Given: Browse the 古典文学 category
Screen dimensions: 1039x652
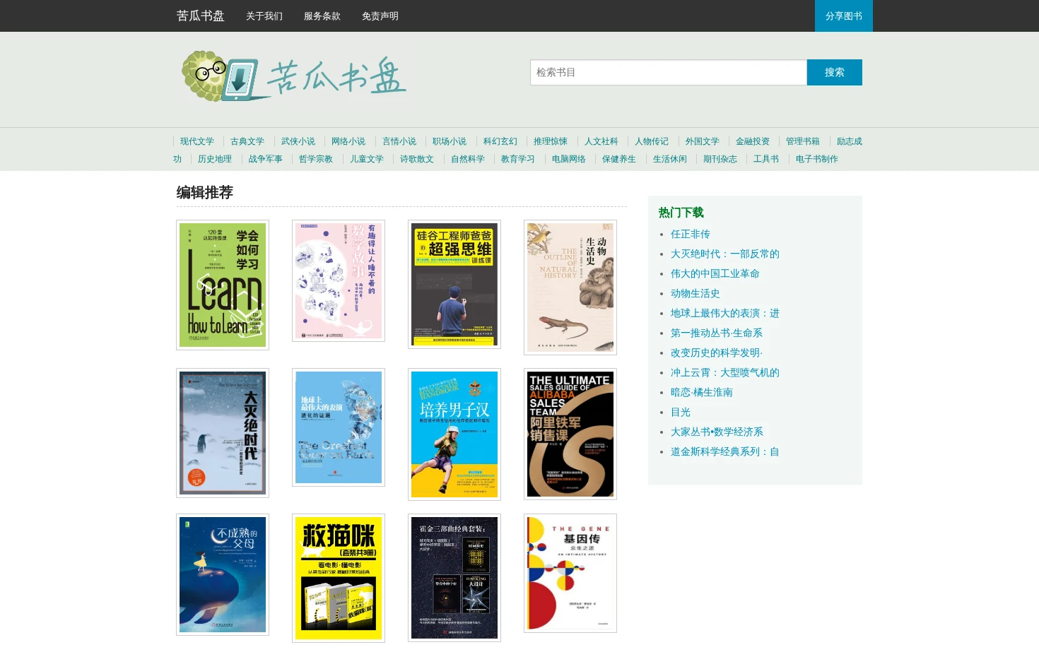Looking at the screenshot, I should pos(247,141).
